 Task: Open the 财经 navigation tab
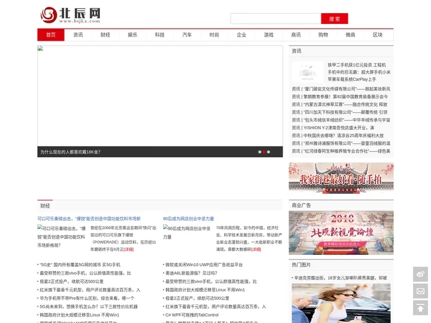click(105, 35)
